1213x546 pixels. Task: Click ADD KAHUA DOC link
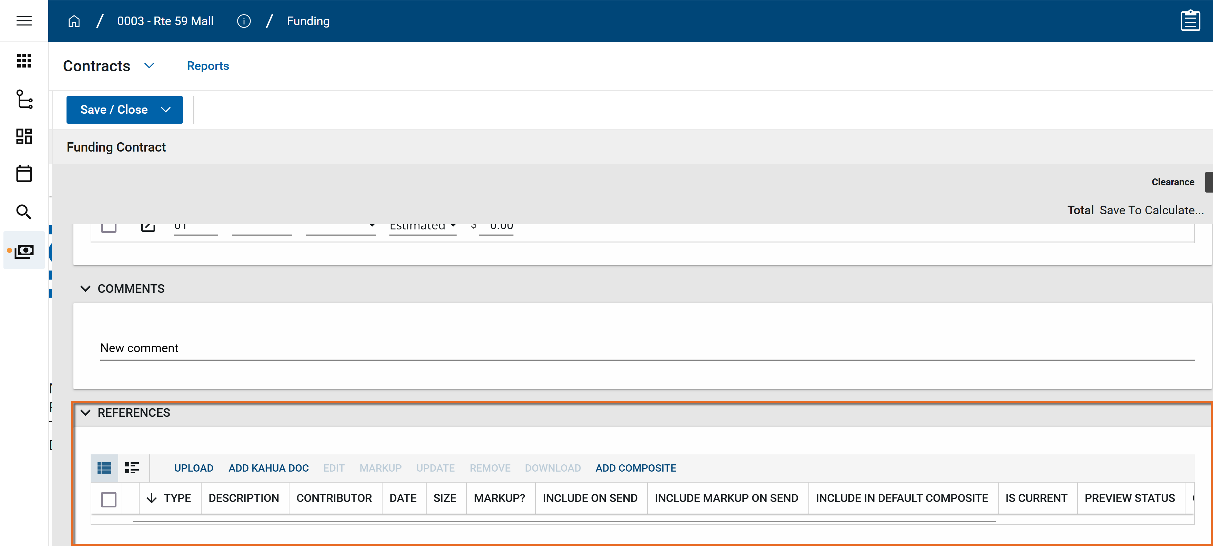pos(268,468)
